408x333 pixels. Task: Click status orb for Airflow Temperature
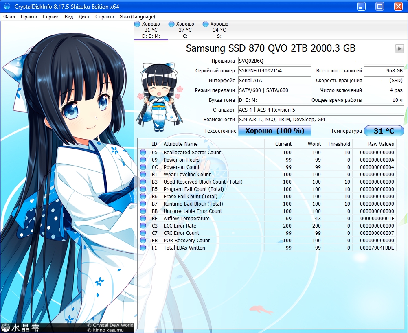coord(143,218)
